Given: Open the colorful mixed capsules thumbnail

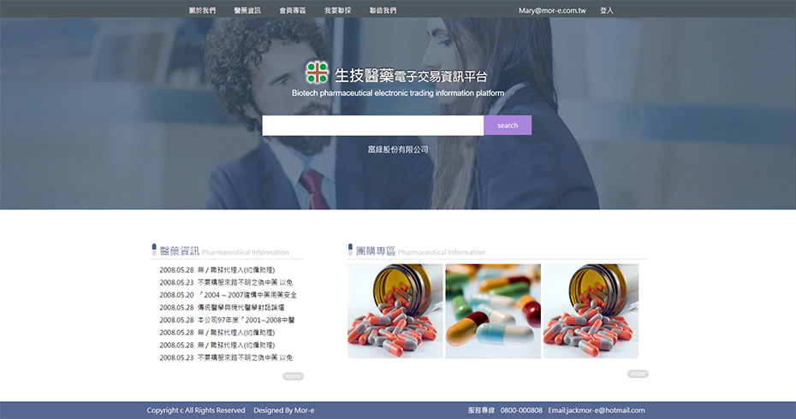Looking at the screenshot, I should [493, 311].
